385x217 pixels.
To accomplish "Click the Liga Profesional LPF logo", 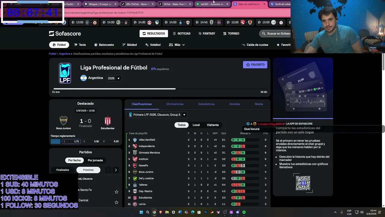I will point(65,73).
